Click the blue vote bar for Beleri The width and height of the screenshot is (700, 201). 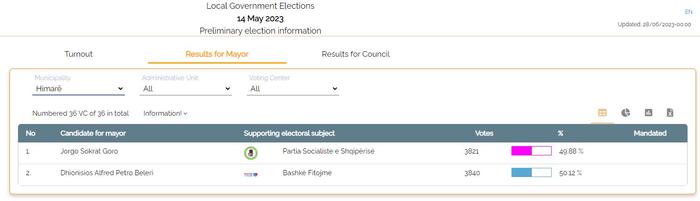(531, 172)
